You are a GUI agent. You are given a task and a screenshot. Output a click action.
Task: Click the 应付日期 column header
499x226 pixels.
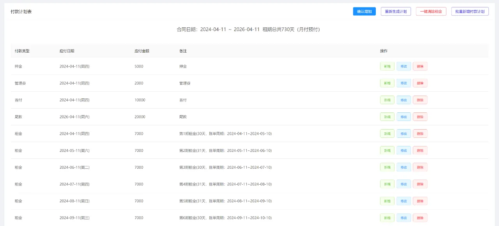point(67,51)
